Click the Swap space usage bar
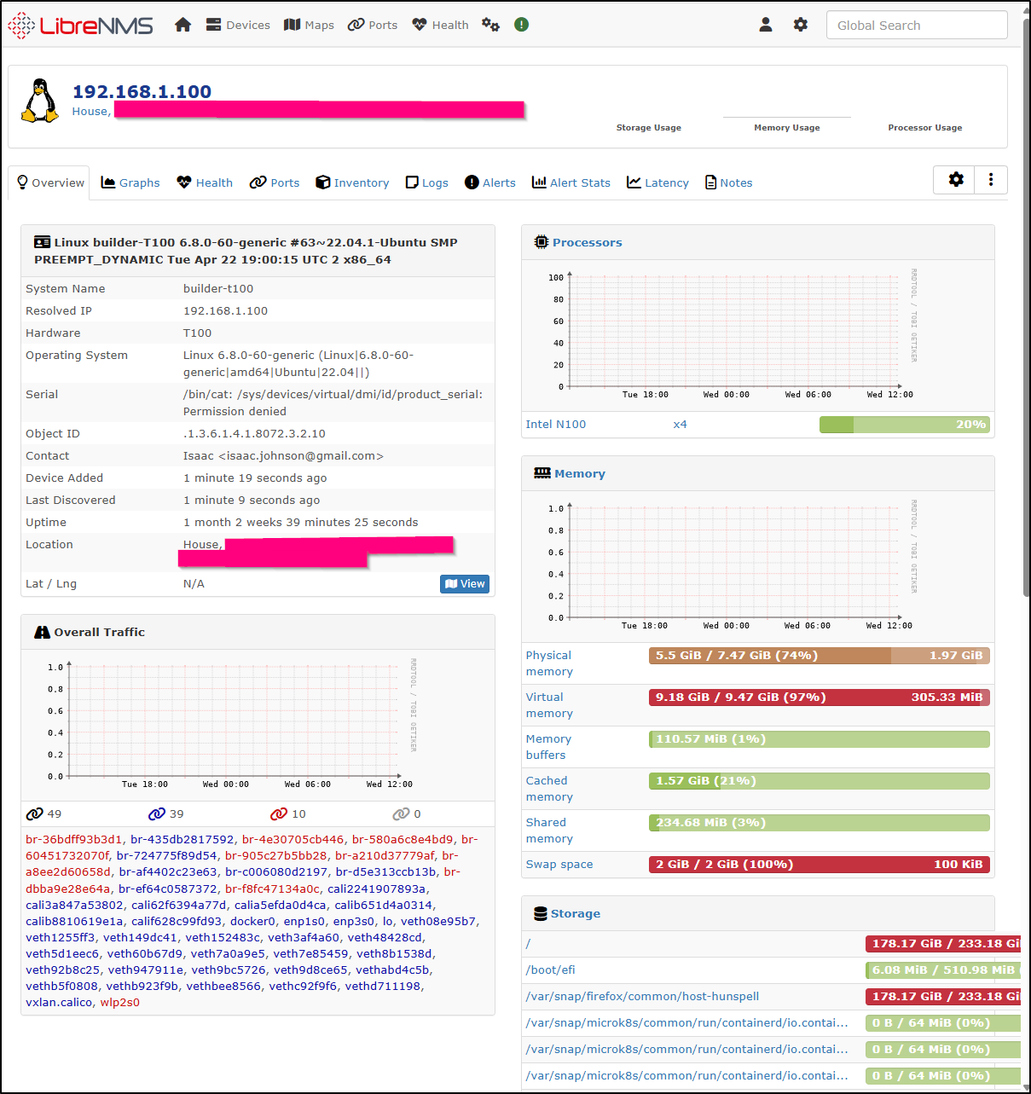1031x1094 pixels. [x=820, y=865]
